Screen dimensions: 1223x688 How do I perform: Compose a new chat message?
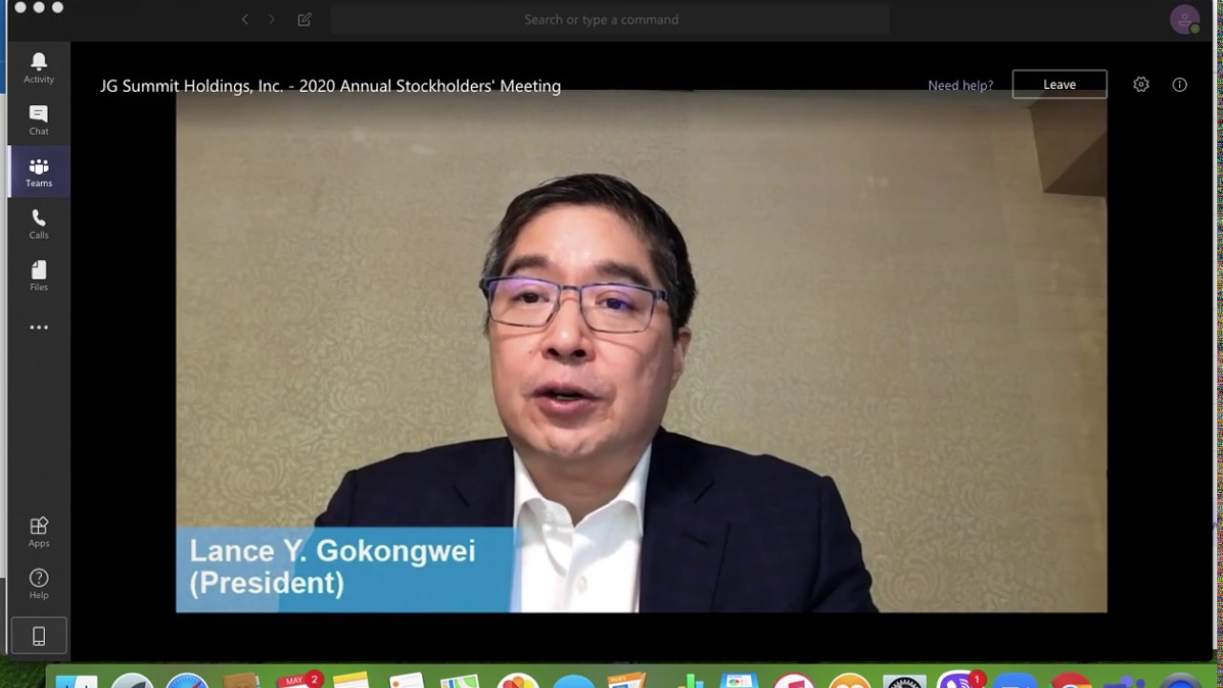(305, 19)
